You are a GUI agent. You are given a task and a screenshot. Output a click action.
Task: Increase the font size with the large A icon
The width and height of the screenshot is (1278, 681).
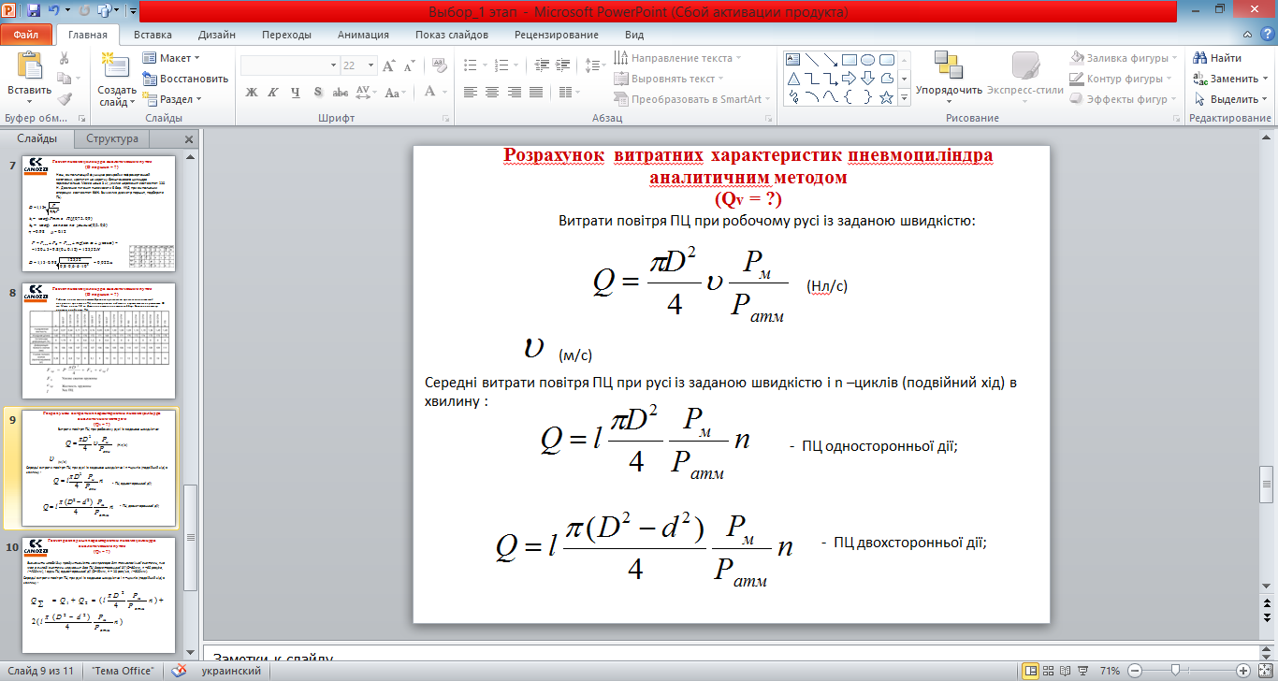pos(390,65)
